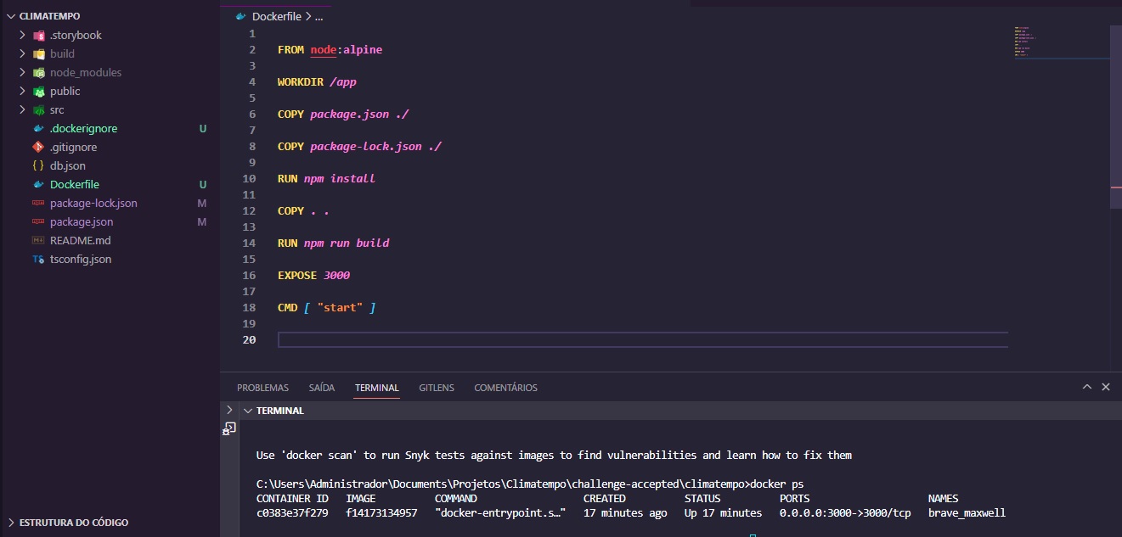Click the editor minimap code preview
Screen dimensions: 1122x537
1025,42
